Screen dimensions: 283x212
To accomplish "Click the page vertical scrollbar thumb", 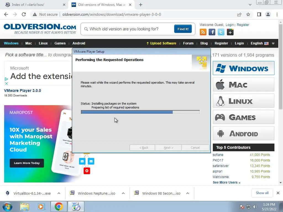I will (x=281, y=67).
